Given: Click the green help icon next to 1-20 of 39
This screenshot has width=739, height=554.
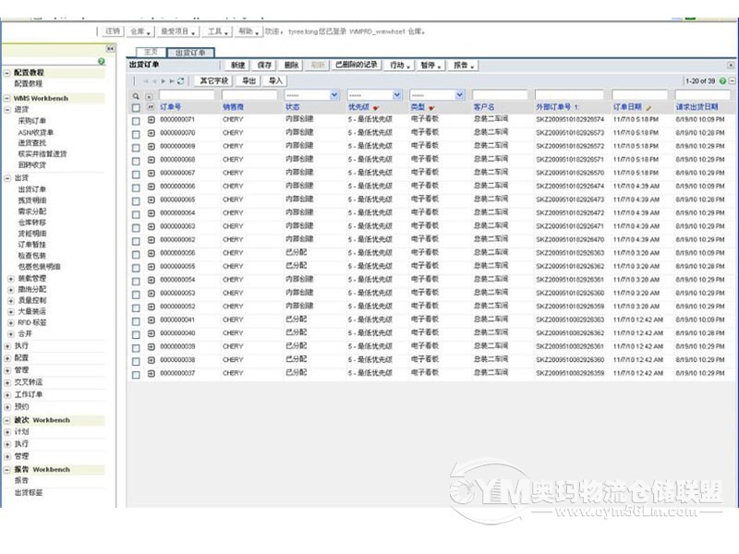Looking at the screenshot, I should pyautogui.click(x=722, y=81).
